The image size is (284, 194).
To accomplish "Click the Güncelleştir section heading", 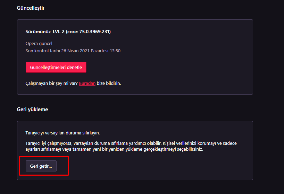I will [31, 8].
